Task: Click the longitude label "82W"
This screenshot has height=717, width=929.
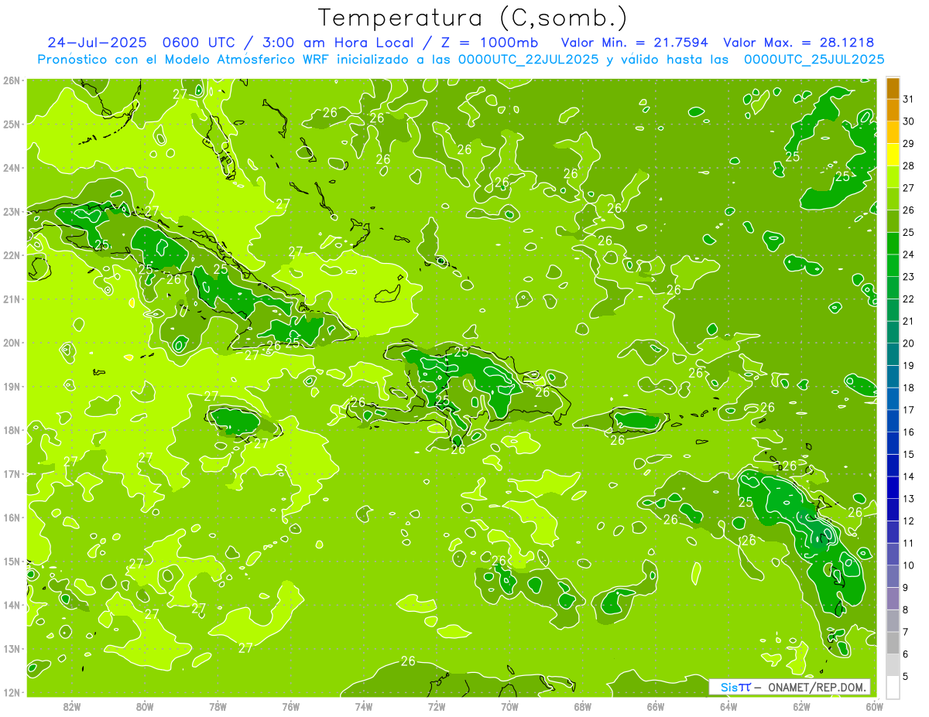Action: (72, 707)
